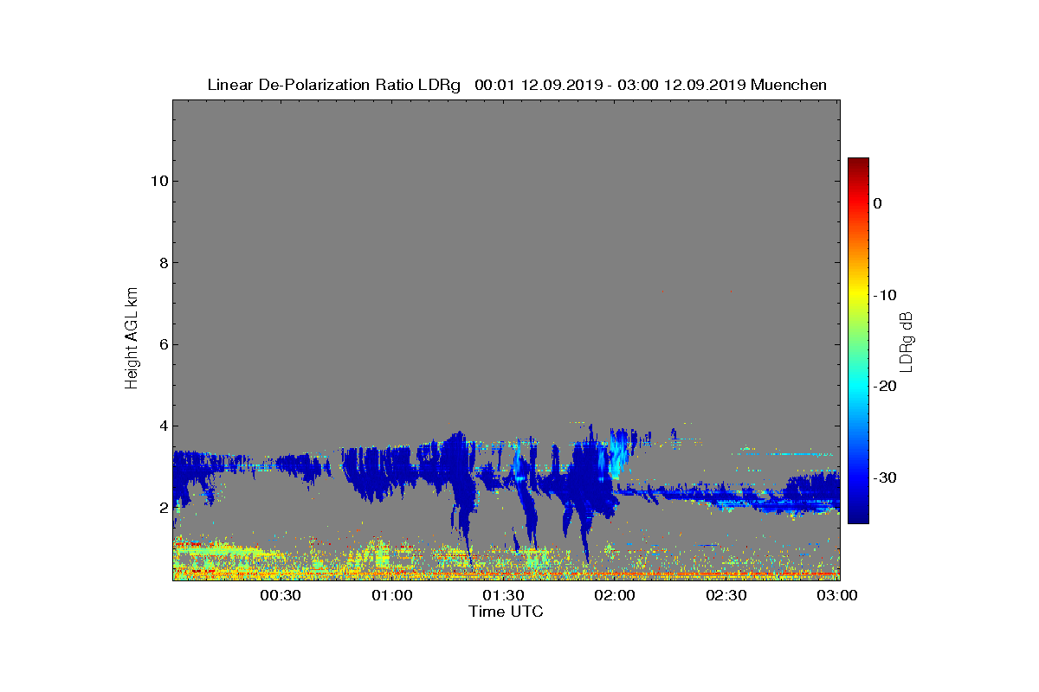Click the plot title 'Linear De-Polarization Ratio LDRg'
This screenshot has height=692, width=1039.
click(x=336, y=85)
